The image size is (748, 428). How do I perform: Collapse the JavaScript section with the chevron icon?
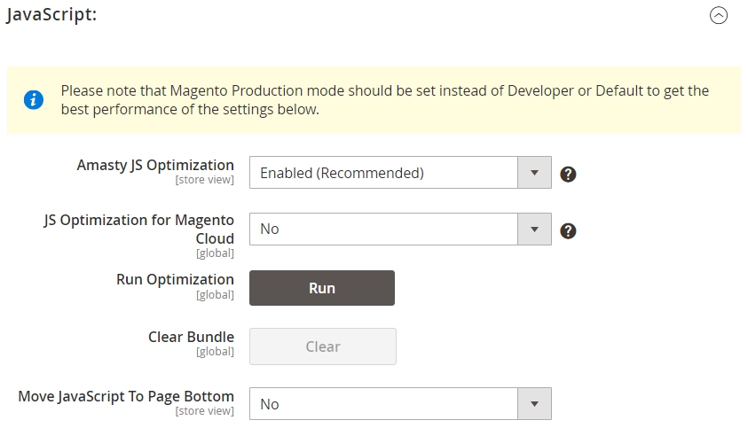click(719, 15)
